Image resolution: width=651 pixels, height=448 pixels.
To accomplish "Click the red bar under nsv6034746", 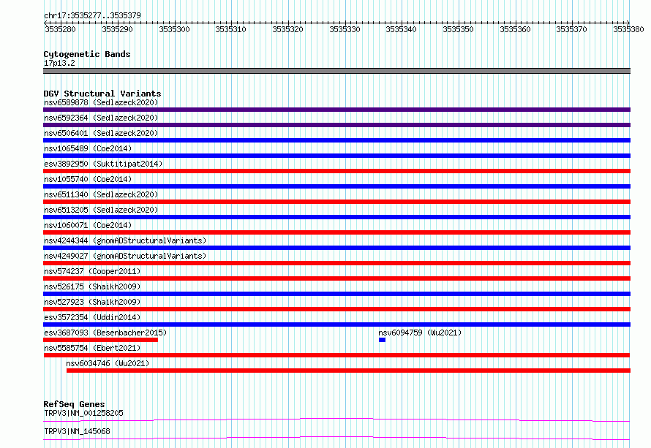I will (348, 371).
